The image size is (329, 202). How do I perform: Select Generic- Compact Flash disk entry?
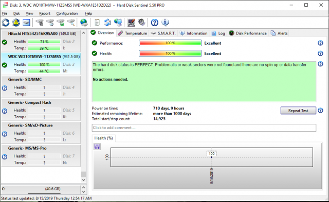click(x=41, y=109)
